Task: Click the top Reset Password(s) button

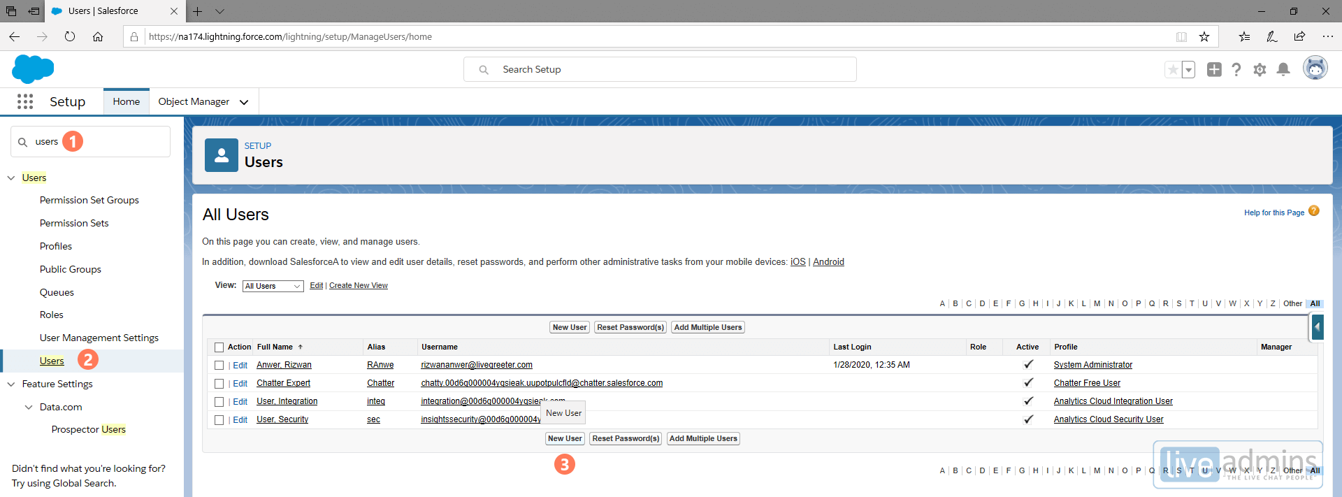Action: pos(630,327)
